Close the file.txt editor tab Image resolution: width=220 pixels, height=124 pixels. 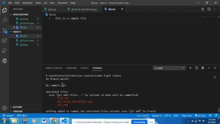(122, 9)
